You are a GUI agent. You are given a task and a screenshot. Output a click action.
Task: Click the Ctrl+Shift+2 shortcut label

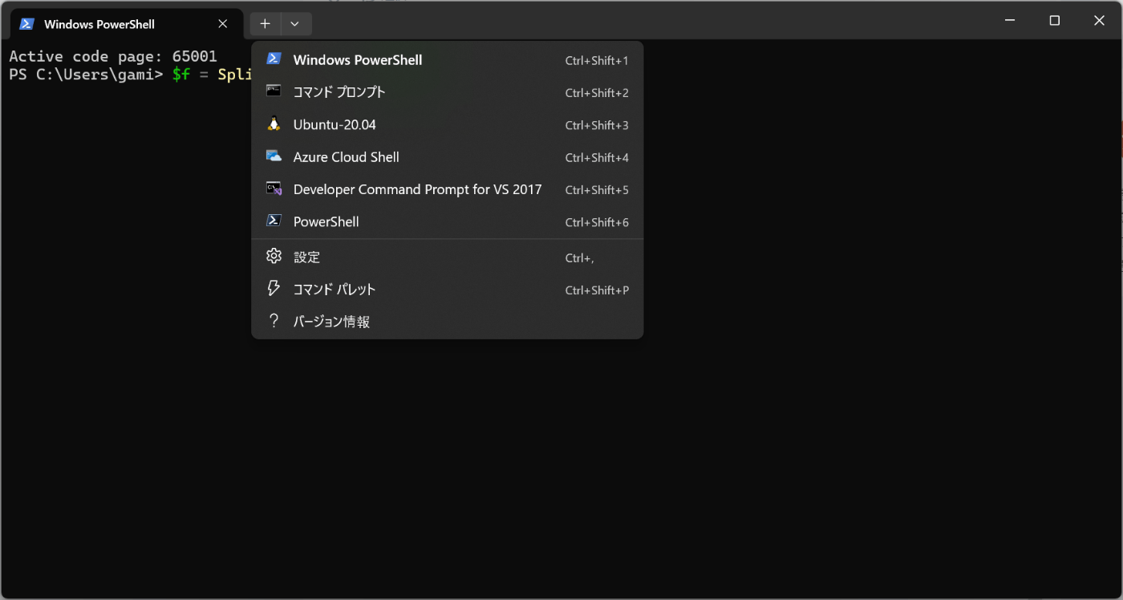(x=597, y=93)
